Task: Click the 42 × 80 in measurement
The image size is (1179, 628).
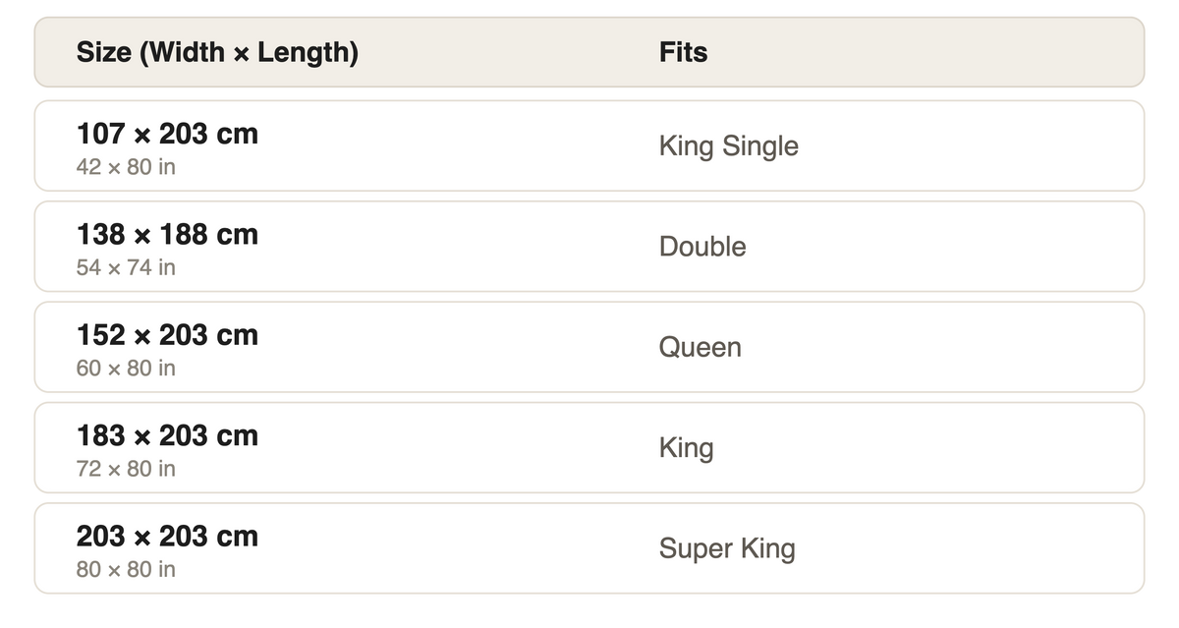Action: [x=126, y=167]
